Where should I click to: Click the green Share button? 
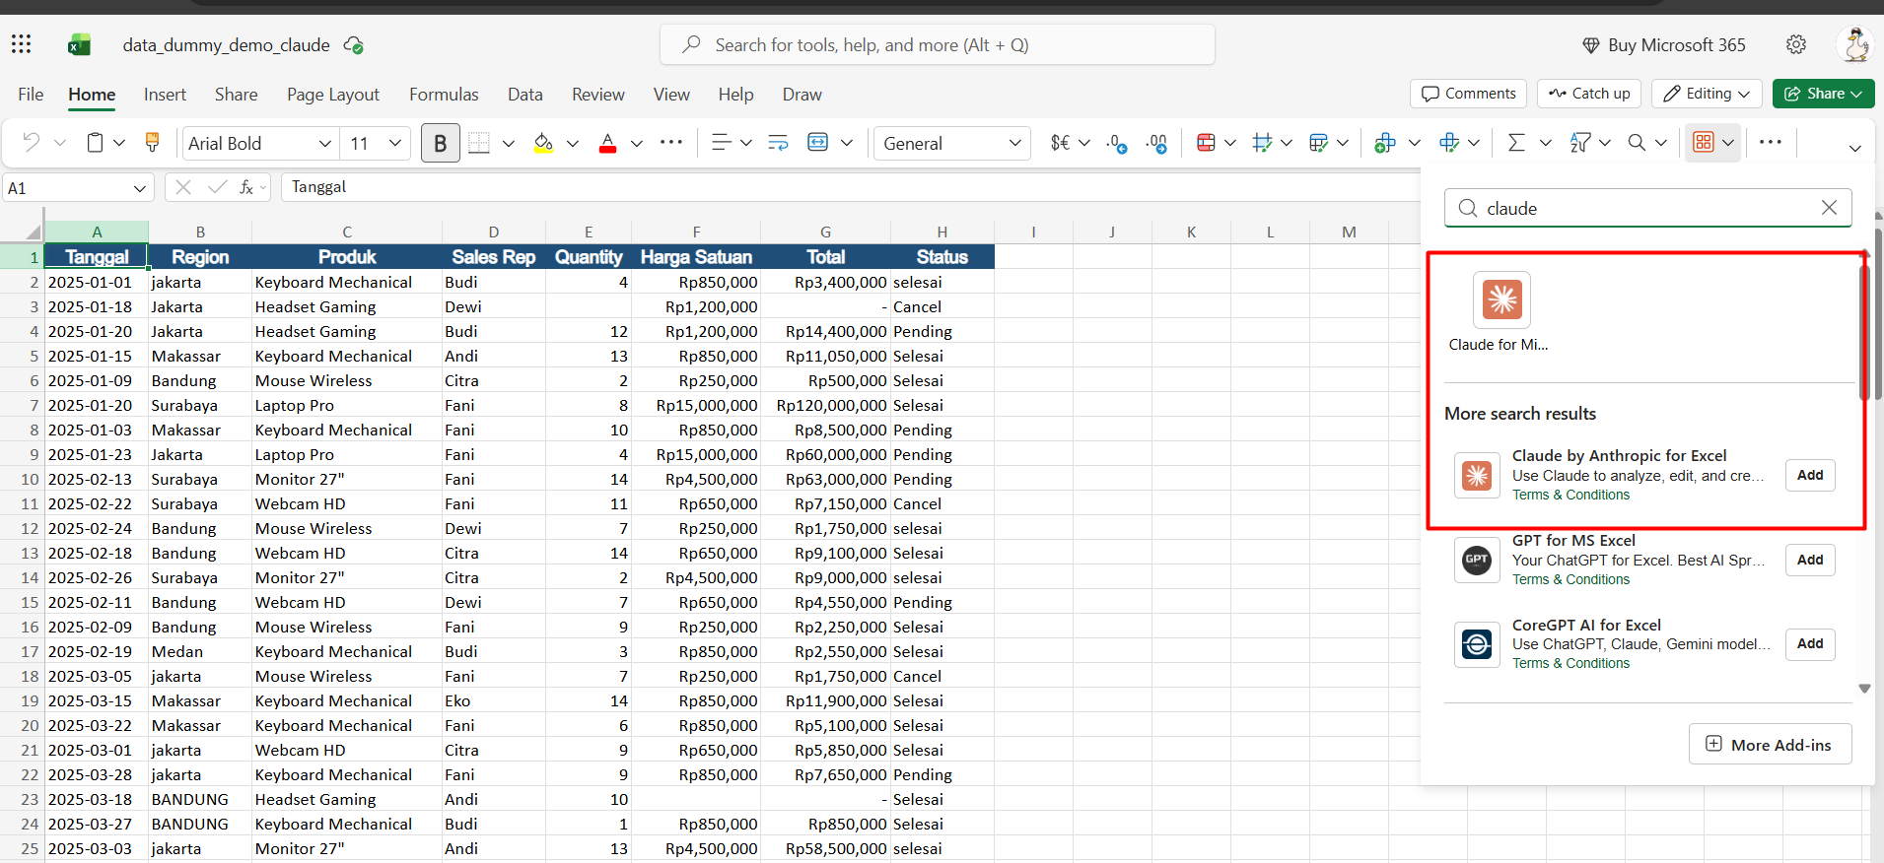[1823, 94]
